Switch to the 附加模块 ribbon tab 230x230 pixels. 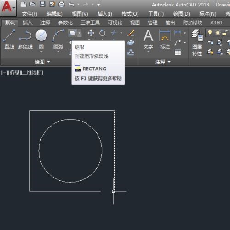[193, 23]
